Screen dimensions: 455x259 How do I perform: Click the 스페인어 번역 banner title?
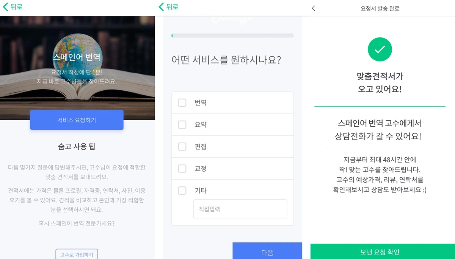(77, 57)
